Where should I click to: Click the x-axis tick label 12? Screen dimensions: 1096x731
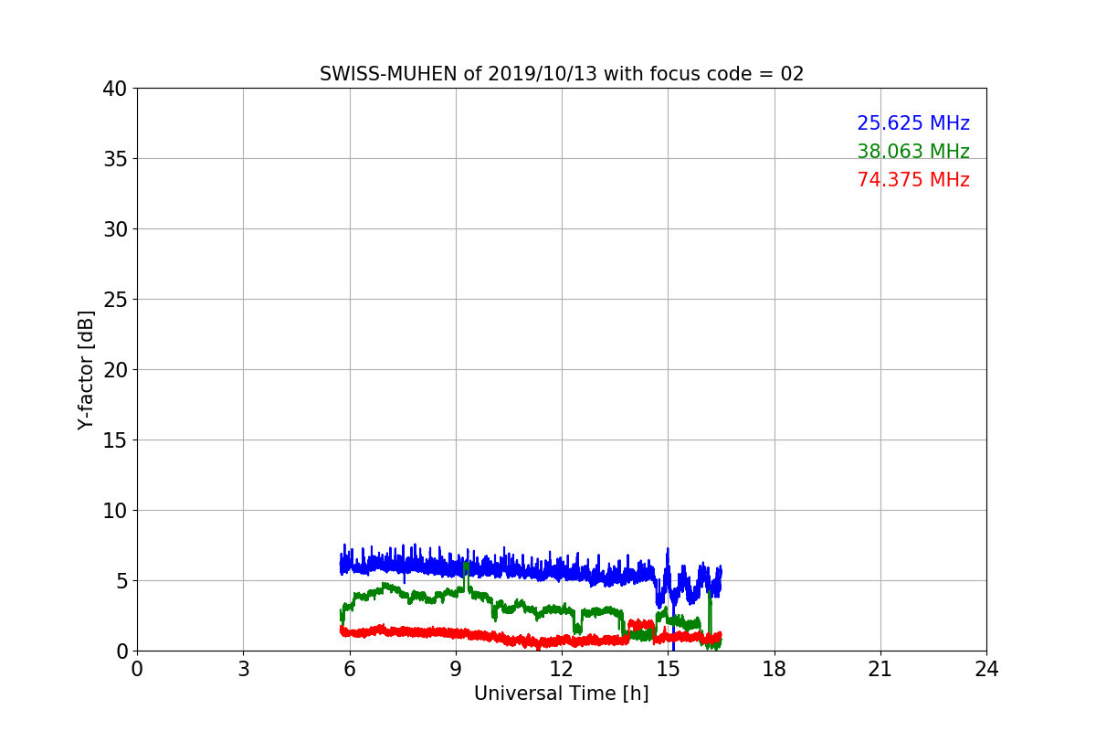click(x=562, y=669)
